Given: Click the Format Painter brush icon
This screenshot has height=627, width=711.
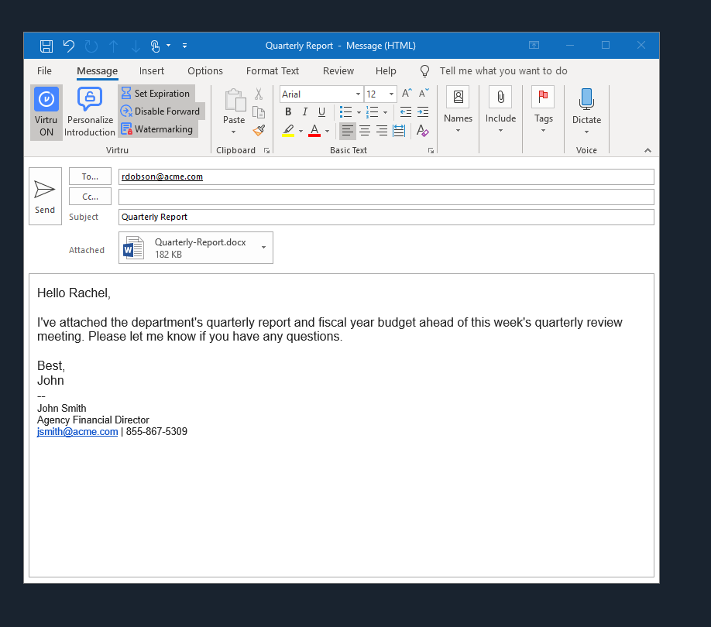Looking at the screenshot, I should coord(259,130).
